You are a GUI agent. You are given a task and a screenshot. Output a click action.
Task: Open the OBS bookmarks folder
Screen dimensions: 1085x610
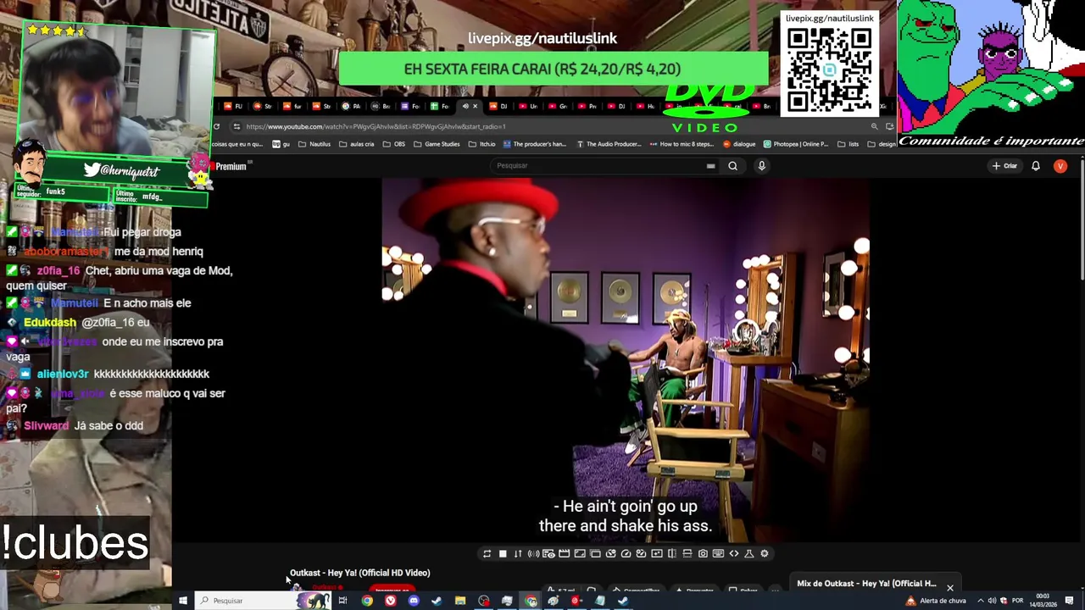point(393,144)
